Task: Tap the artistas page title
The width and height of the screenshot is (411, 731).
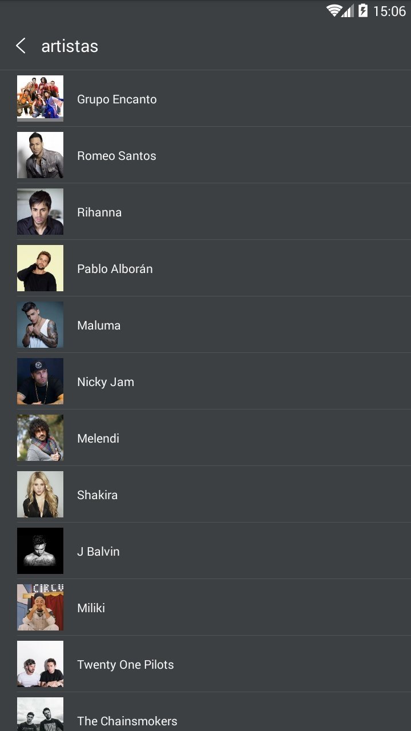Action: (70, 46)
